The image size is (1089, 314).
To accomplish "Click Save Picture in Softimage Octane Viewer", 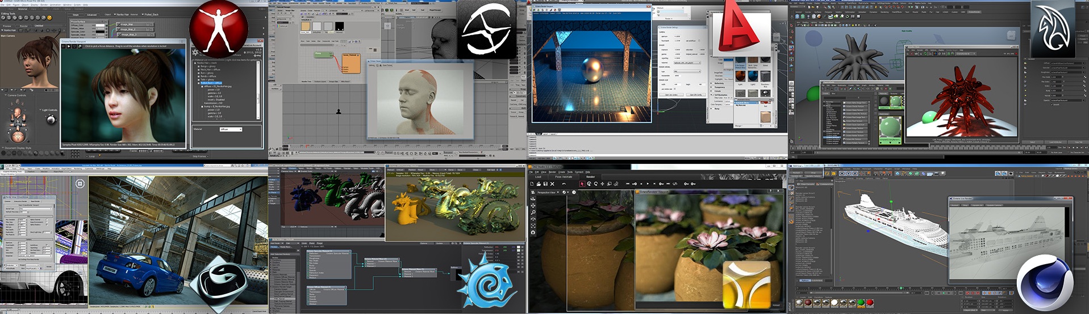I will (387, 65).
